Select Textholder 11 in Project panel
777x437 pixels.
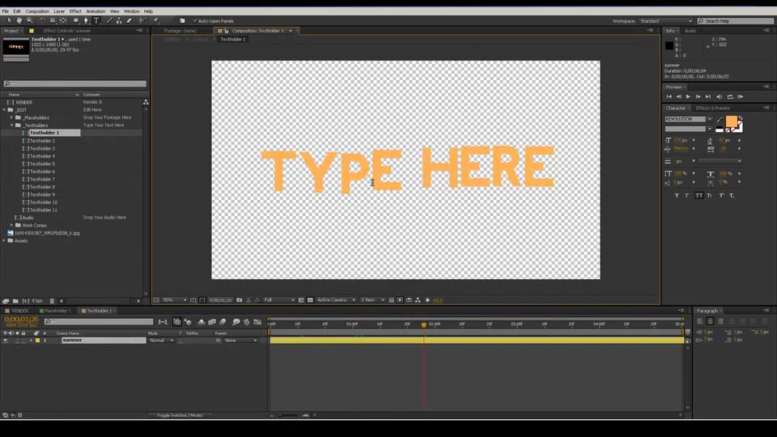coord(43,210)
